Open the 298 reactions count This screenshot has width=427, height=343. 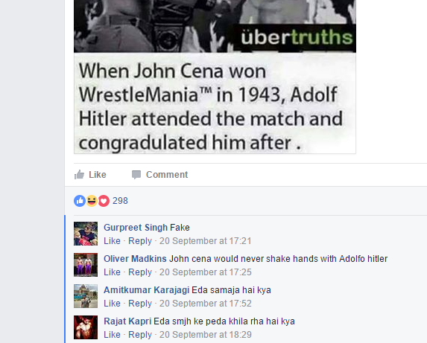[x=120, y=201]
